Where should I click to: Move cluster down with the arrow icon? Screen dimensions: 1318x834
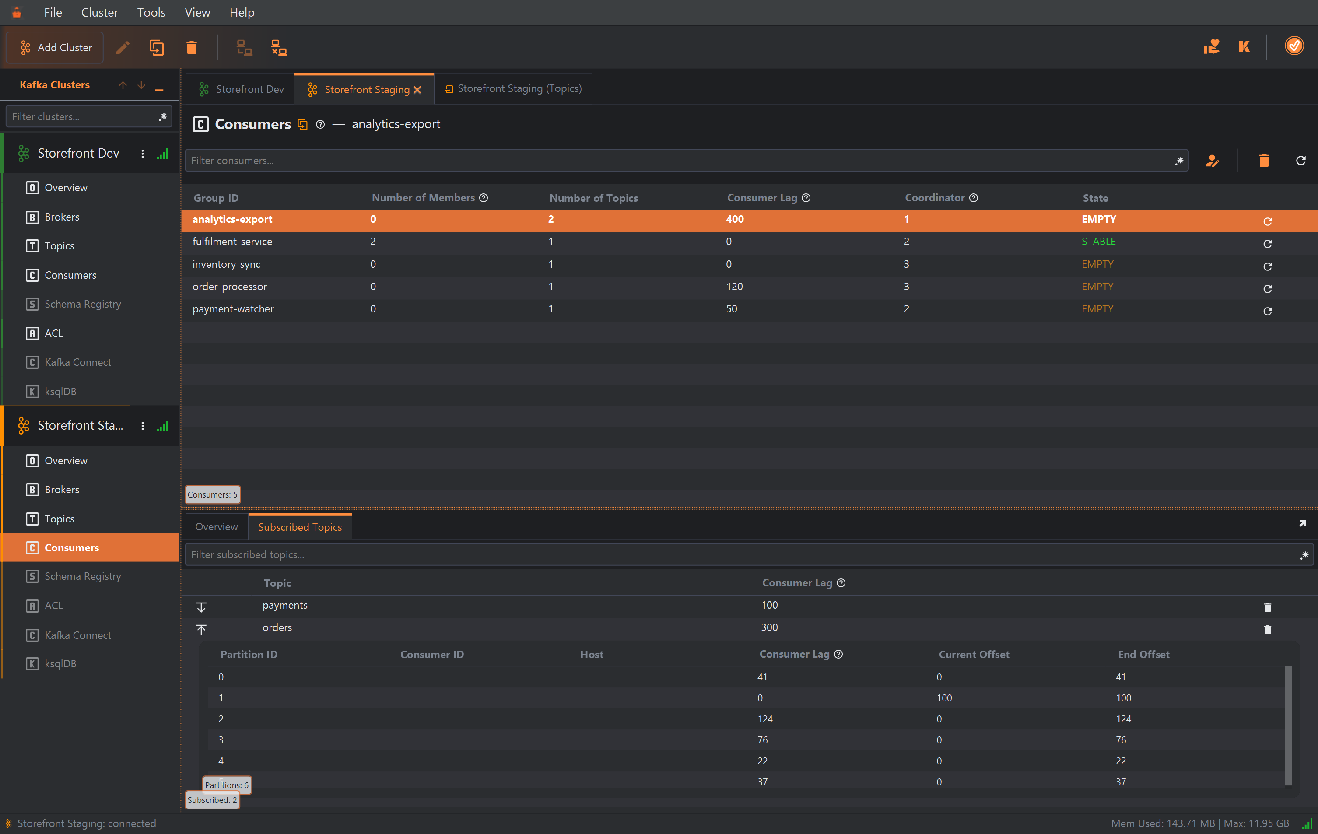(141, 85)
